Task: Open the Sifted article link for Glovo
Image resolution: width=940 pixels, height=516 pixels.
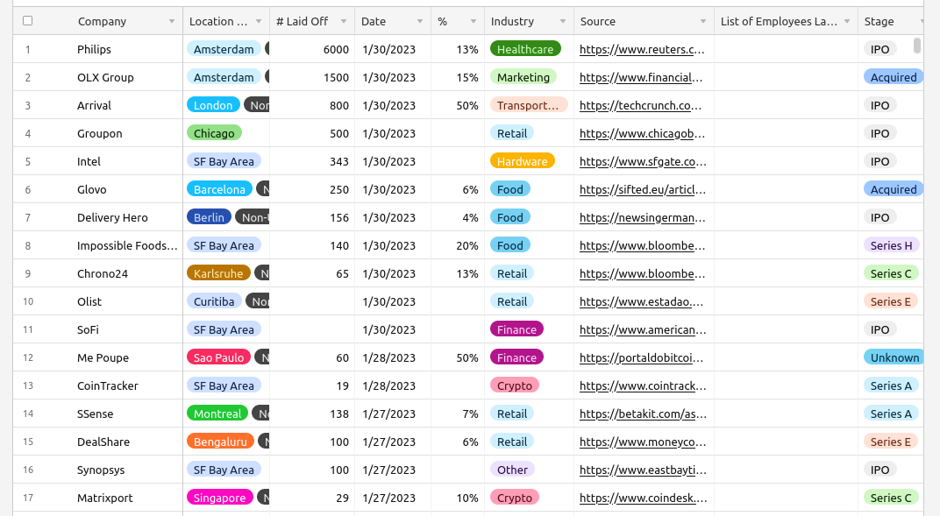Action: (643, 190)
